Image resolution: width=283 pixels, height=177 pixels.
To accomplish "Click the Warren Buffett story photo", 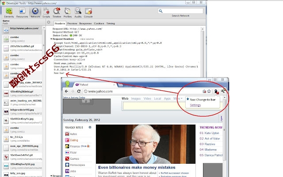I will (145, 144).
